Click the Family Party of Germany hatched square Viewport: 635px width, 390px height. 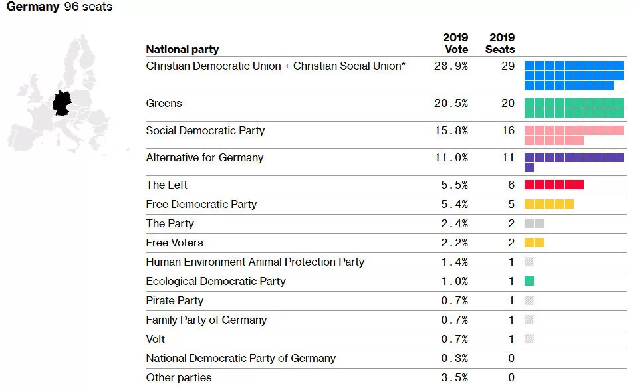(529, 320)
